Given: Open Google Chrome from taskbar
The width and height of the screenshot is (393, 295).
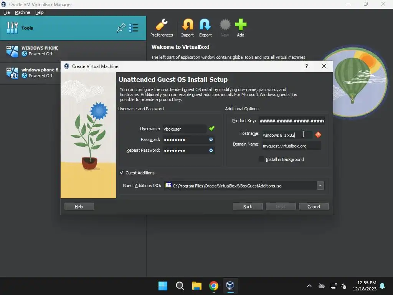Looking at the screenshot, I should point(213,286).
